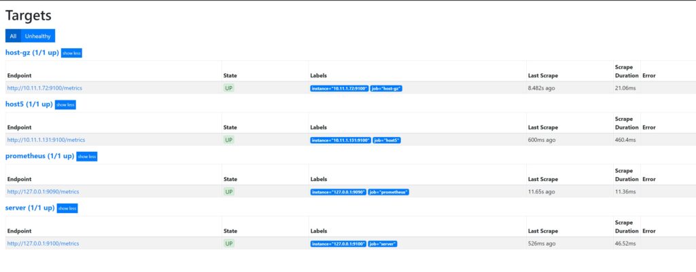The image size is (696, 272).
Task: Collapse prometheus group with show less
Action: [x=87, y=156]
